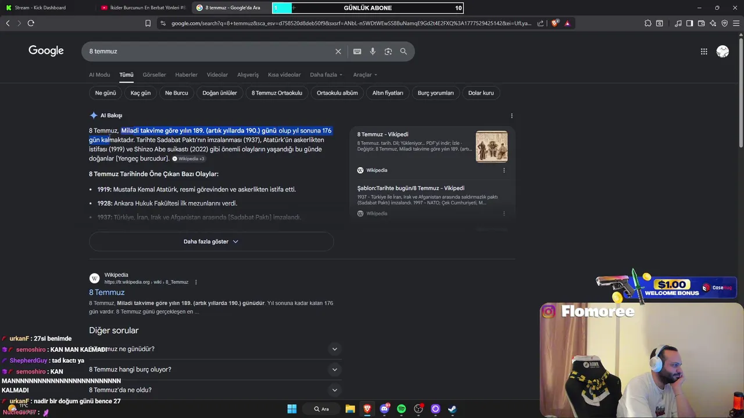
Task: Open Brave Rewards triangle icon
Action: pos(567,23)
